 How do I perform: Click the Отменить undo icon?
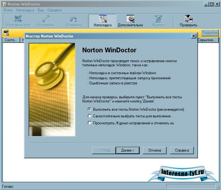(74, 19)
